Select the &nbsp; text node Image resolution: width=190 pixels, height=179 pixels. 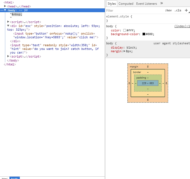pos(17,14)
